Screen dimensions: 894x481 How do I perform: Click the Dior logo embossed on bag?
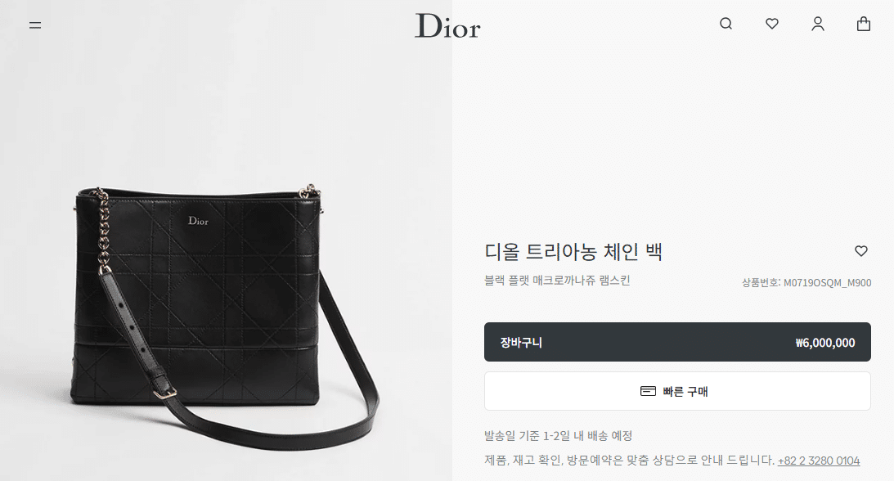tap(199, 221)
